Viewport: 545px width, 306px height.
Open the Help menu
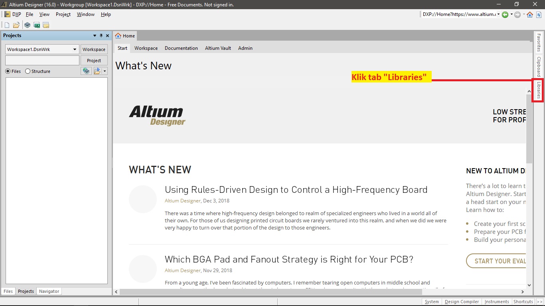106,14
